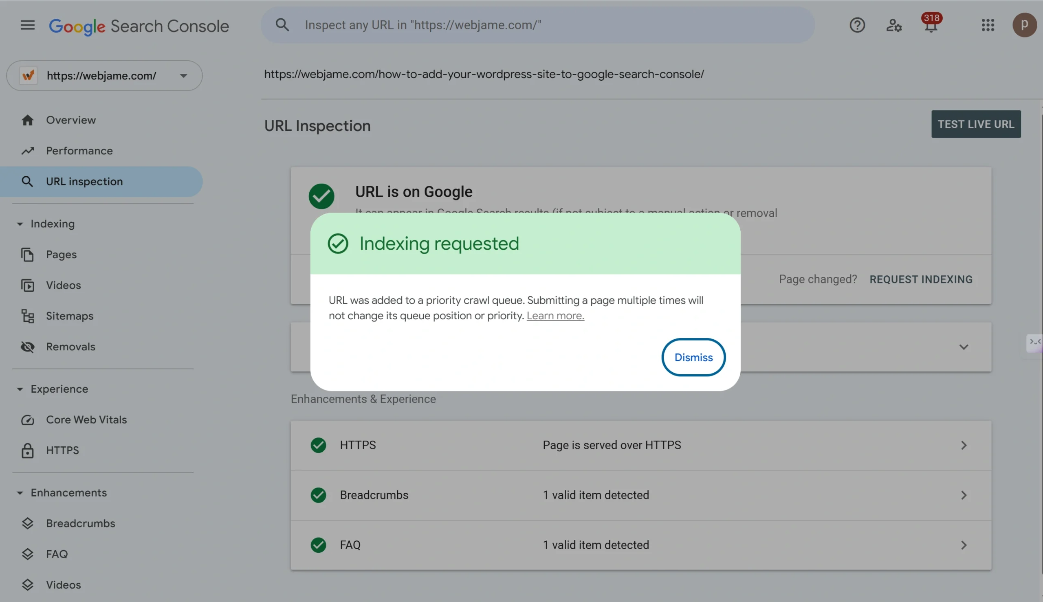Click the Indexing requested dialog title

[x=439, y=244]
